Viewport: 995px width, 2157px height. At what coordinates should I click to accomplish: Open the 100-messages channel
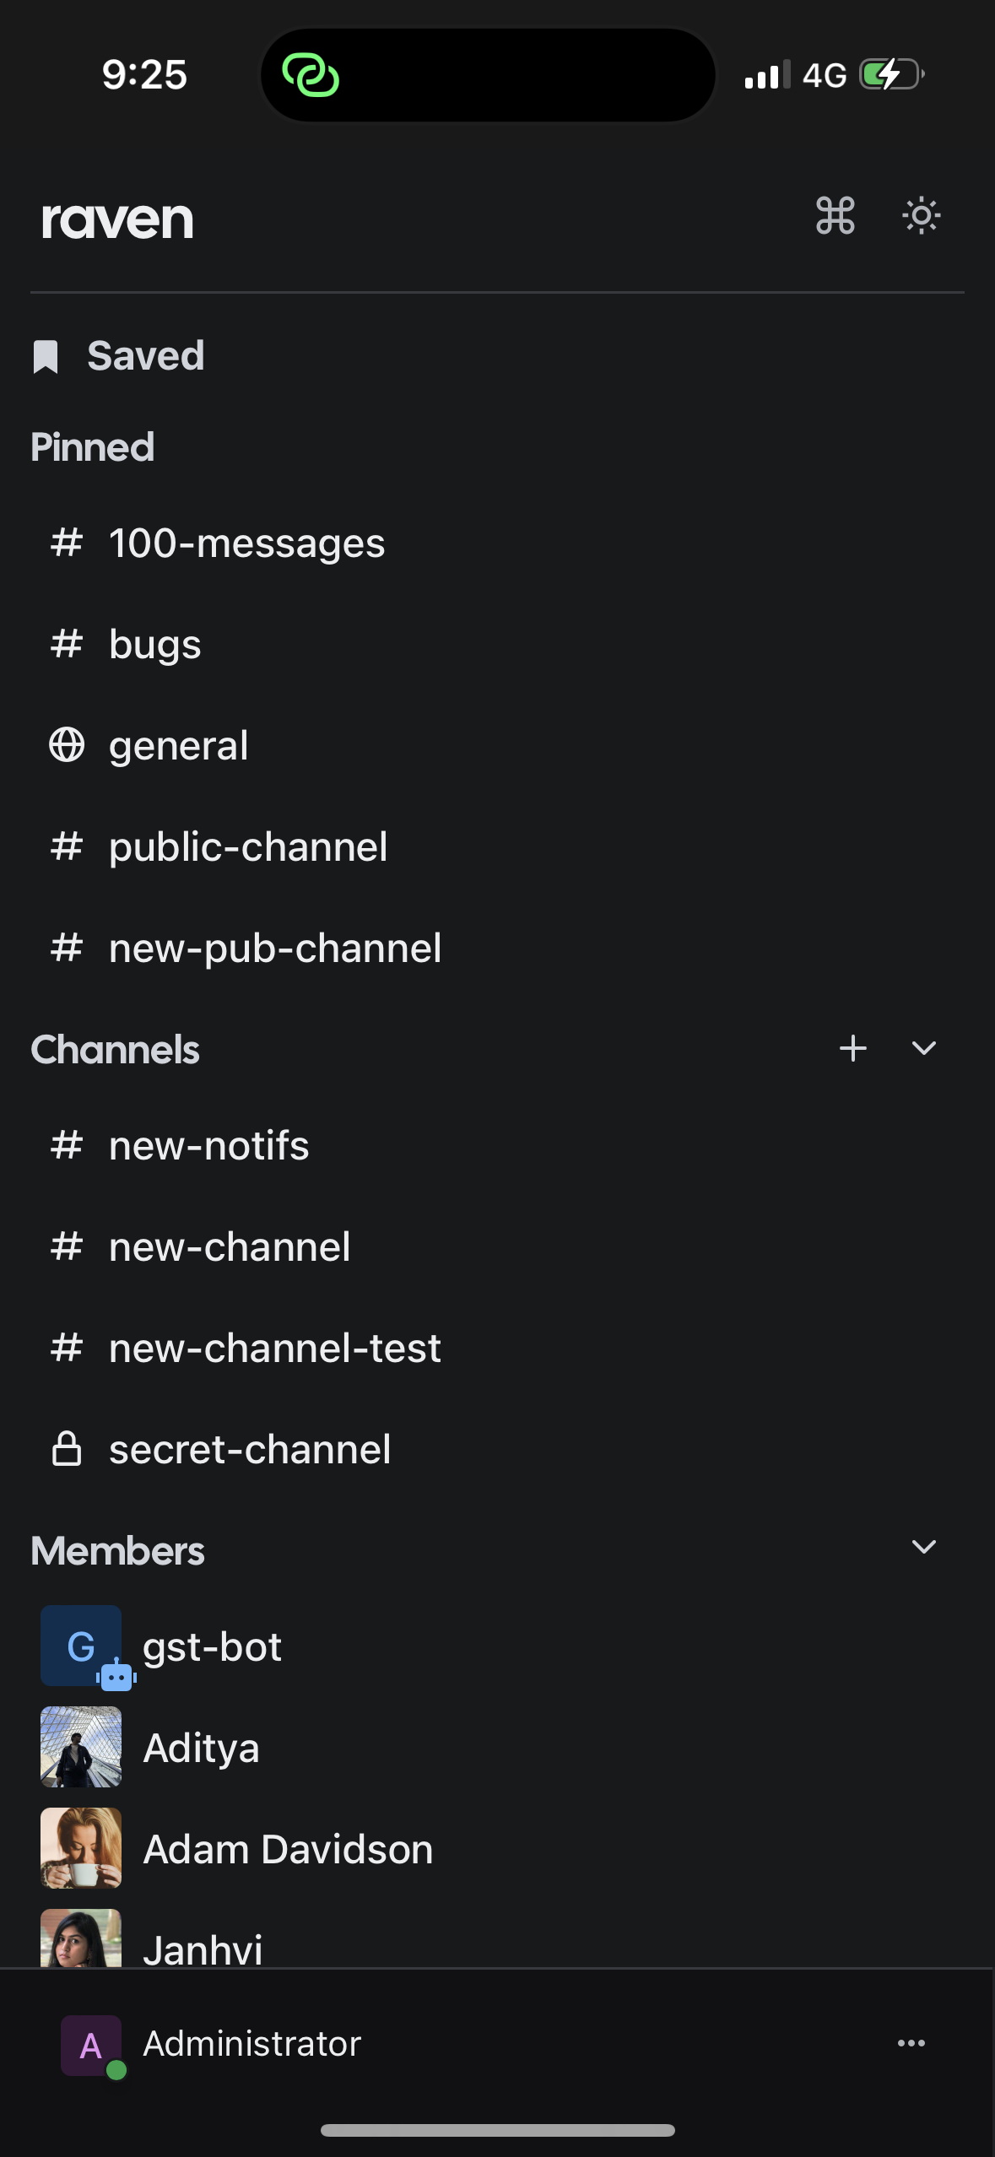(246, 543)
